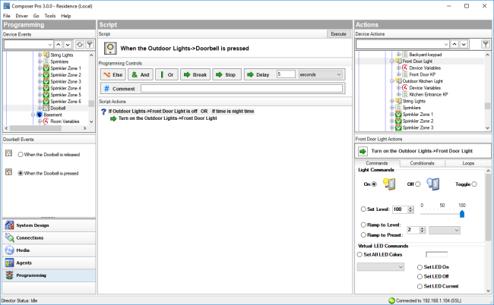The height and width of the screenshot is (305, 494).
Task: Click the String Lights icon in Device Events
Action: coord(46,55)
